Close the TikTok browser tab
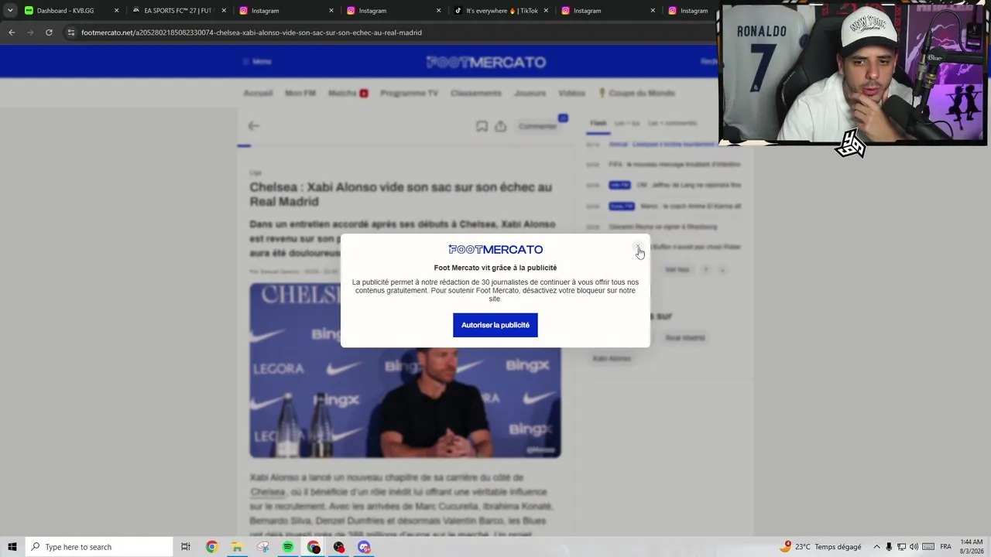Screen dimensions: 991x557 (x=546, y=11)
